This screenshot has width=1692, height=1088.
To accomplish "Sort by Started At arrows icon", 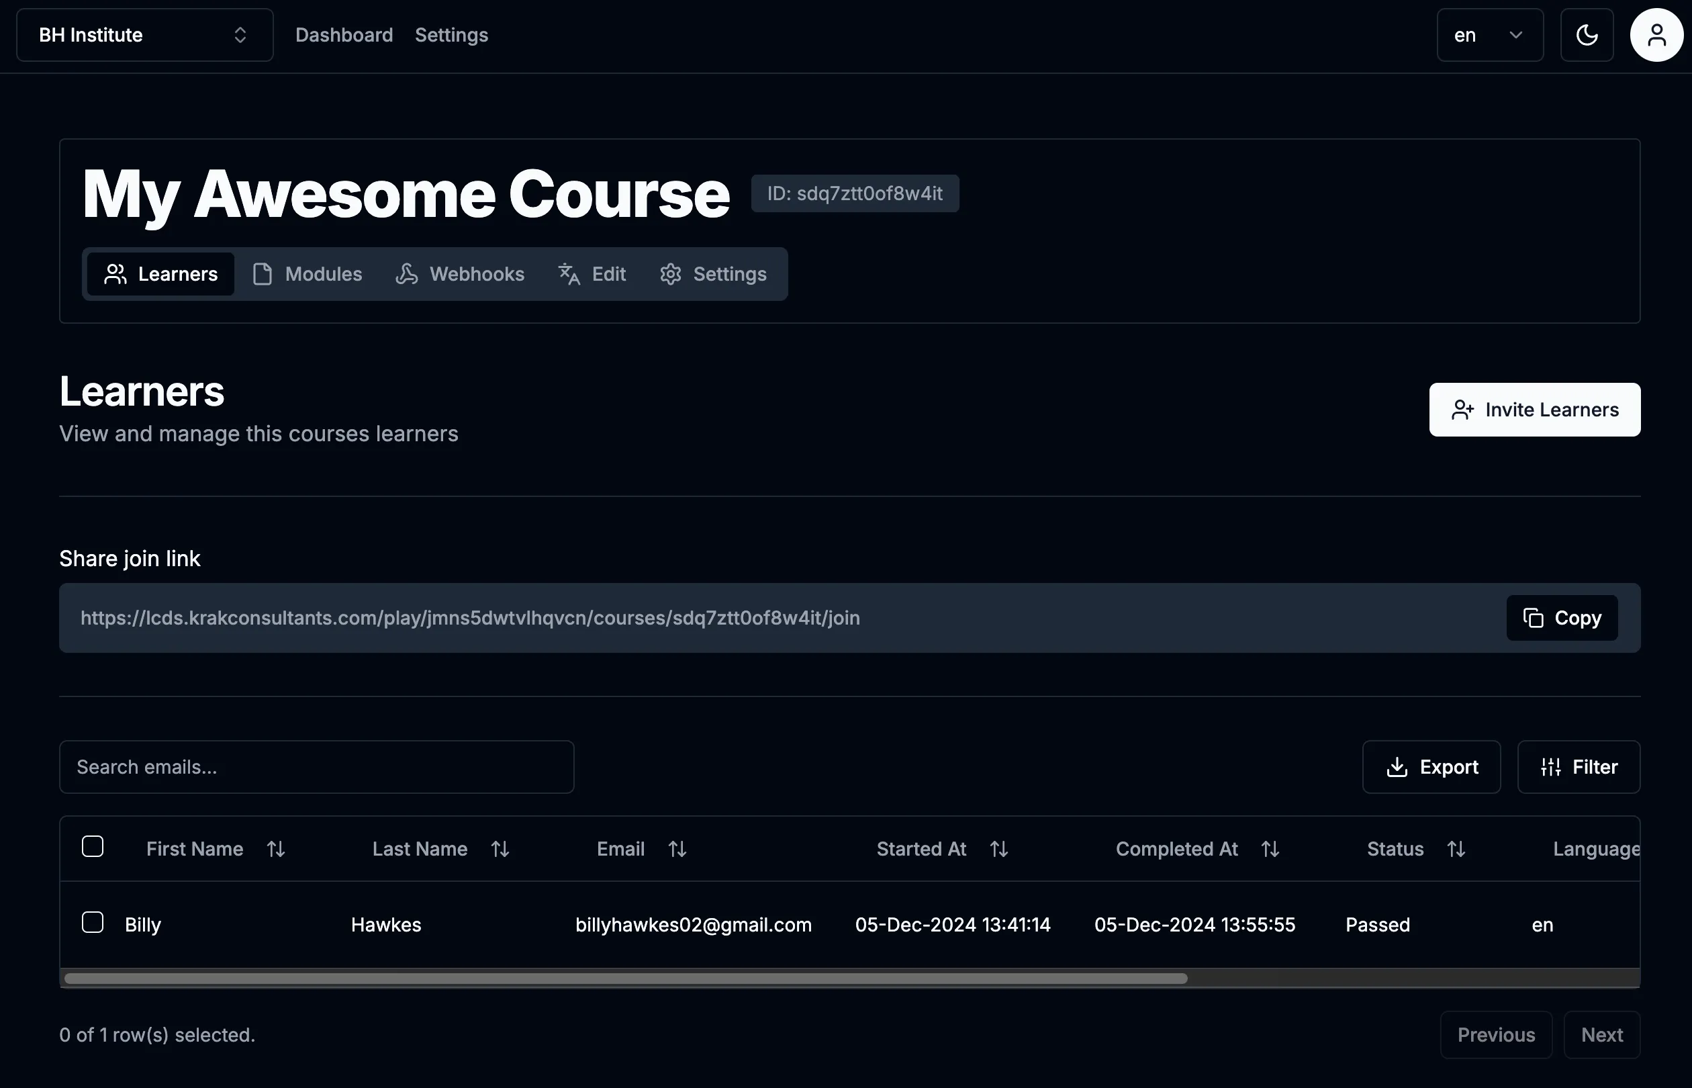I will pos(998,848).
